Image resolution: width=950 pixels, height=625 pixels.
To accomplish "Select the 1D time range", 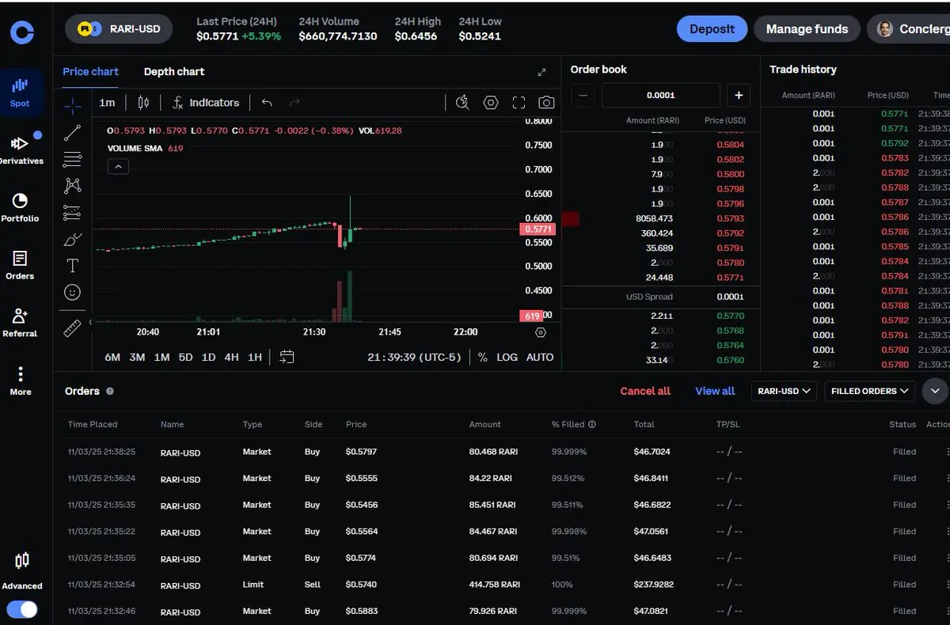I will pyautogui.click(x=208, y=358).
